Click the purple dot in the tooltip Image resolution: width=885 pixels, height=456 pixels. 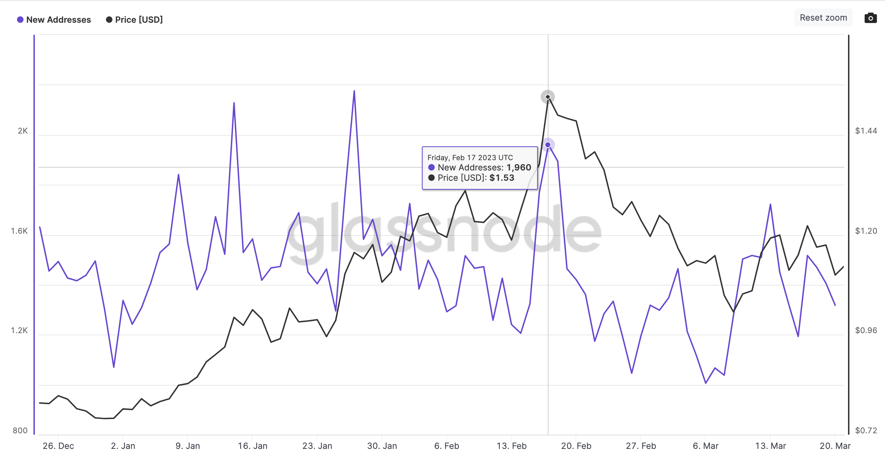point(431,167)
